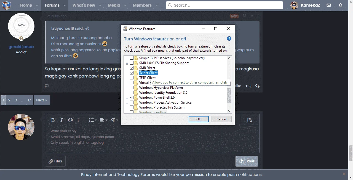
Task: Enable Windows Identity Foundation 3.5 checkbox
Action: pos(132,93)
